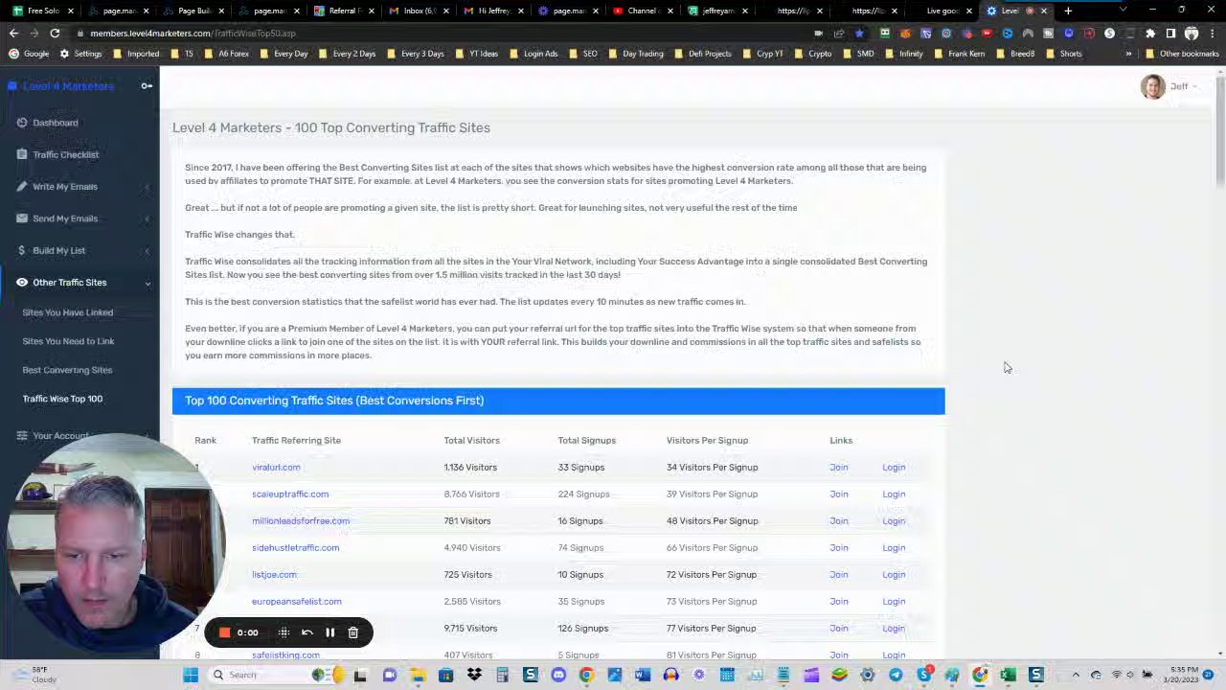This screenshot has width=1226, height=690.
Task: Open viralurl.com site link
Action: tap(276, 468)
